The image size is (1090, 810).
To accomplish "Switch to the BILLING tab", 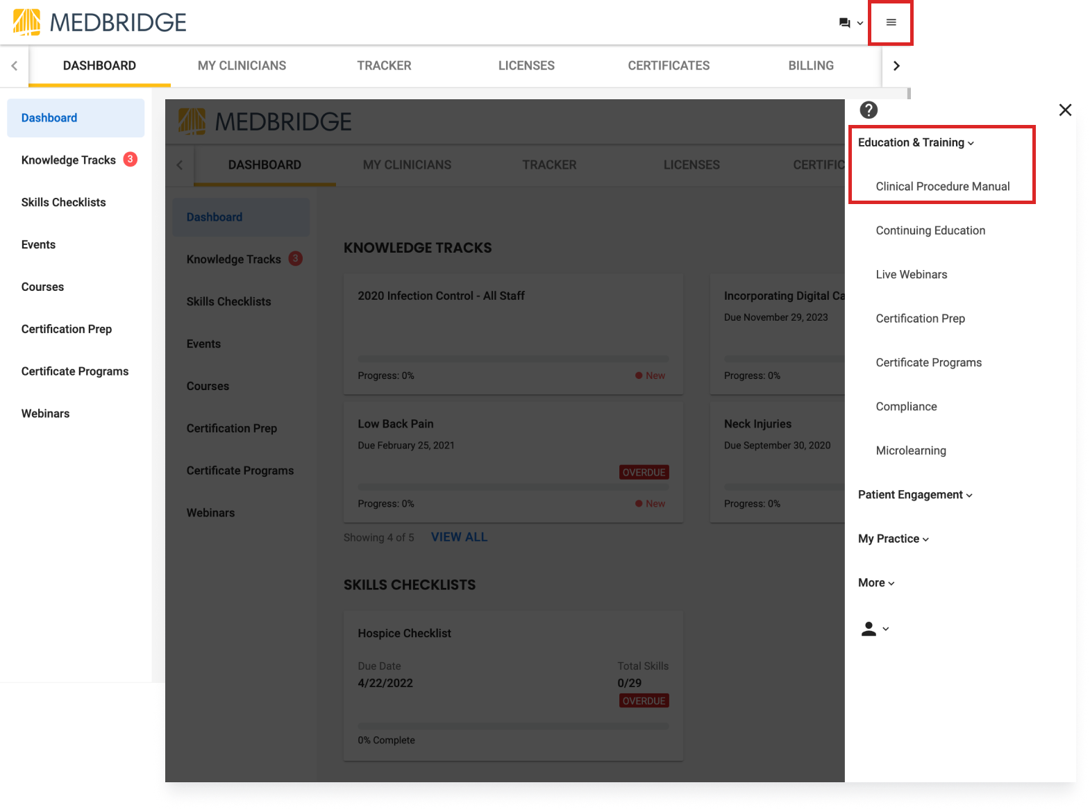I will [811, 66].
